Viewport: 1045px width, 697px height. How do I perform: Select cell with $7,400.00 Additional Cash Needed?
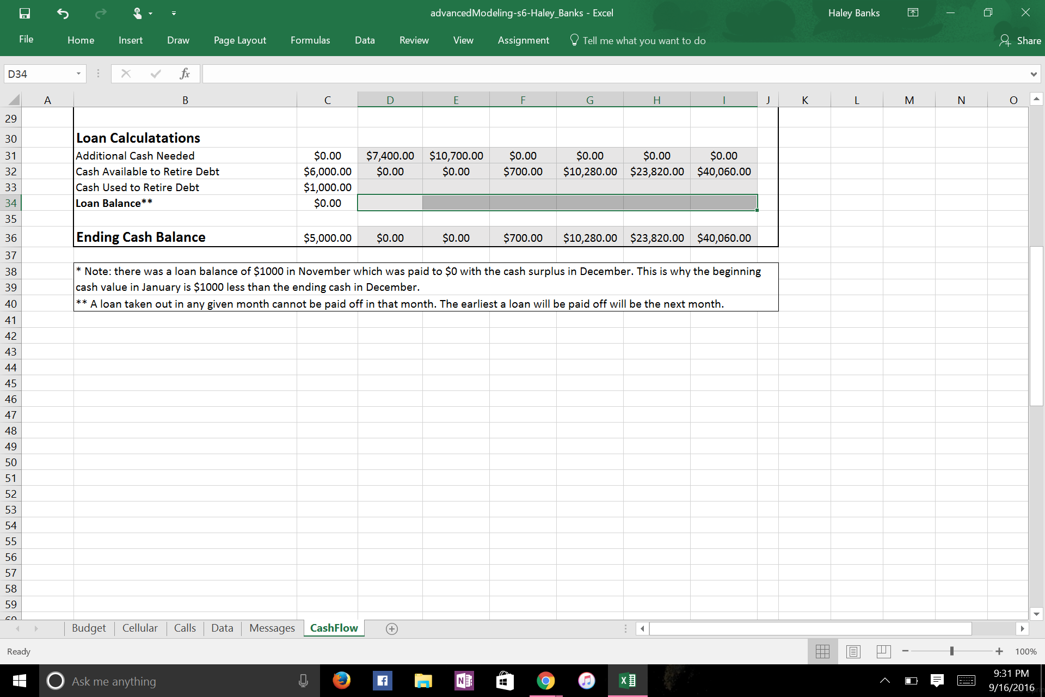(x=390, y=156)
